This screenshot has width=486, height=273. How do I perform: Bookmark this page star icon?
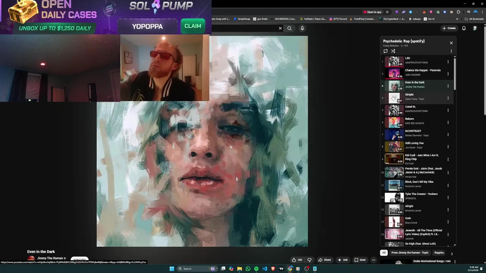[387, 12]
